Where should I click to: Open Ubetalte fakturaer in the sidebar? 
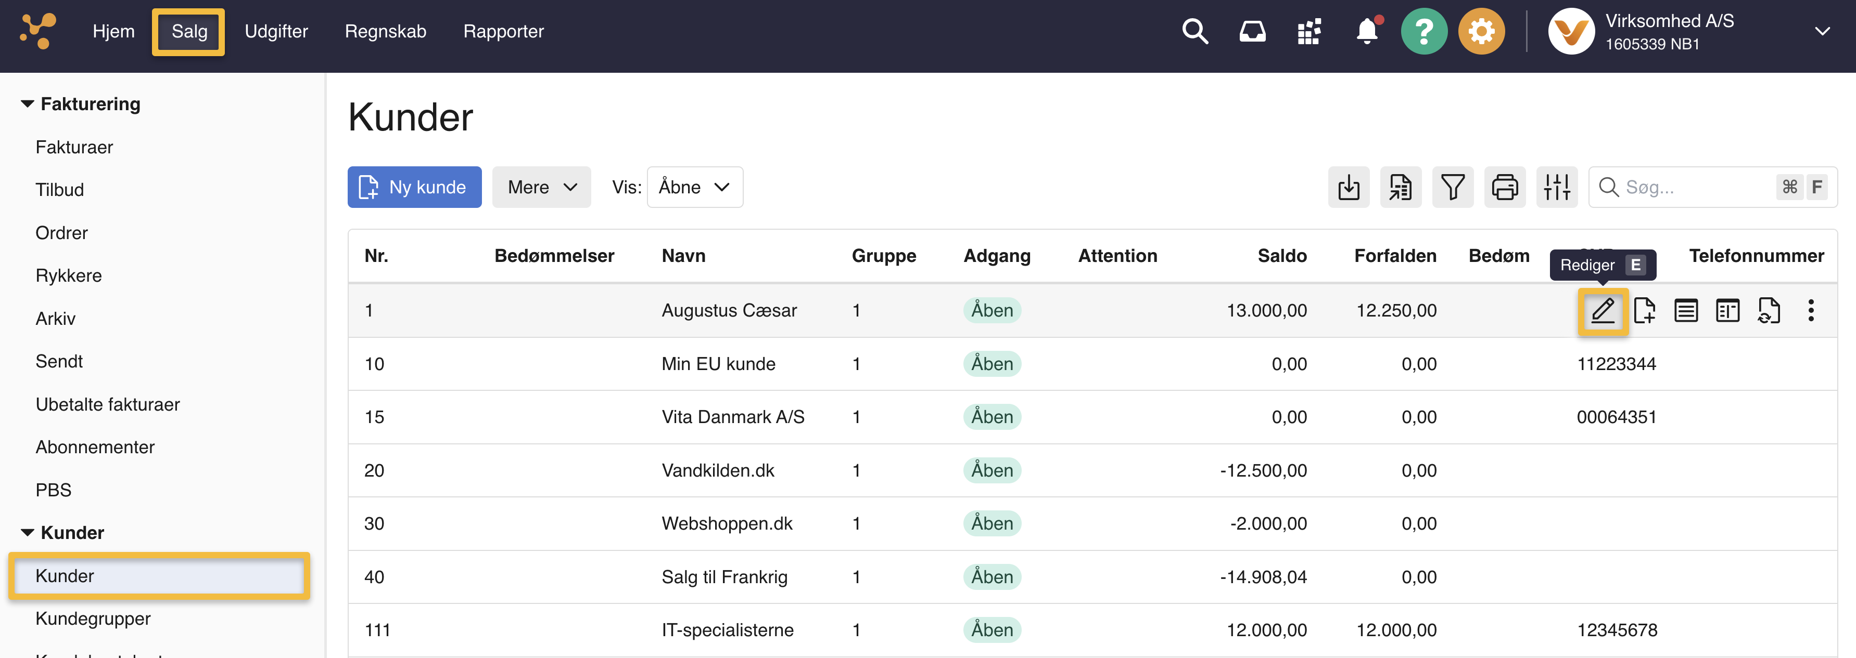tap(108, 404)
